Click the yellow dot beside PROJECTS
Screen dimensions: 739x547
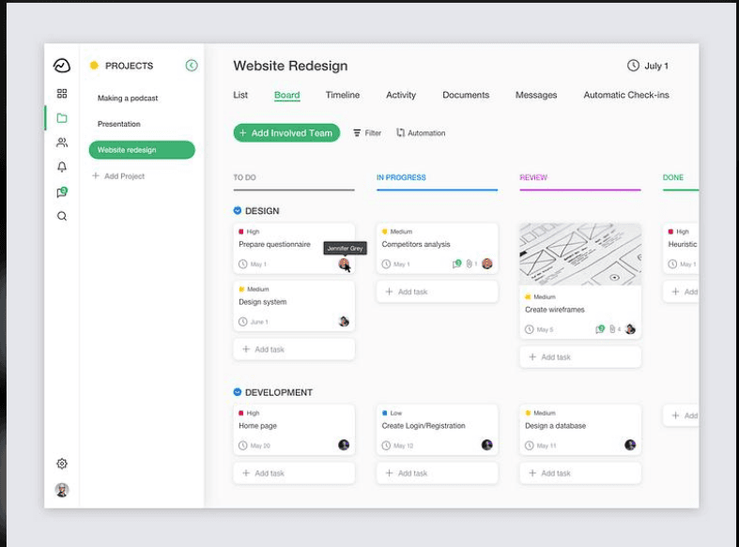tap(94, 66)
